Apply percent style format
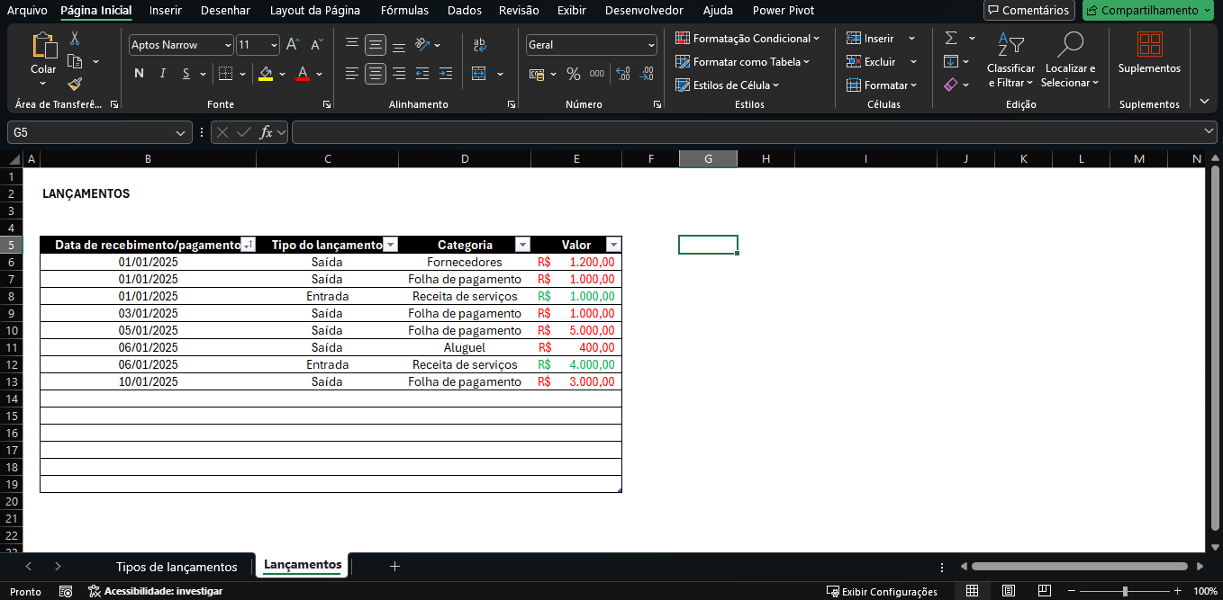Viewport: 1223px width, 600px height. [x=574, y=74]
